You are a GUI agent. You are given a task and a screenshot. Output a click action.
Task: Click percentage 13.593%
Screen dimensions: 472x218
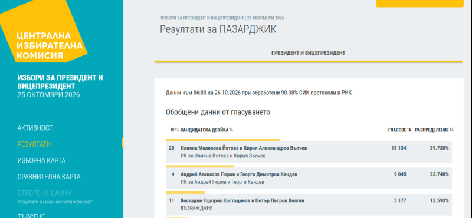(x=439, y=200)
